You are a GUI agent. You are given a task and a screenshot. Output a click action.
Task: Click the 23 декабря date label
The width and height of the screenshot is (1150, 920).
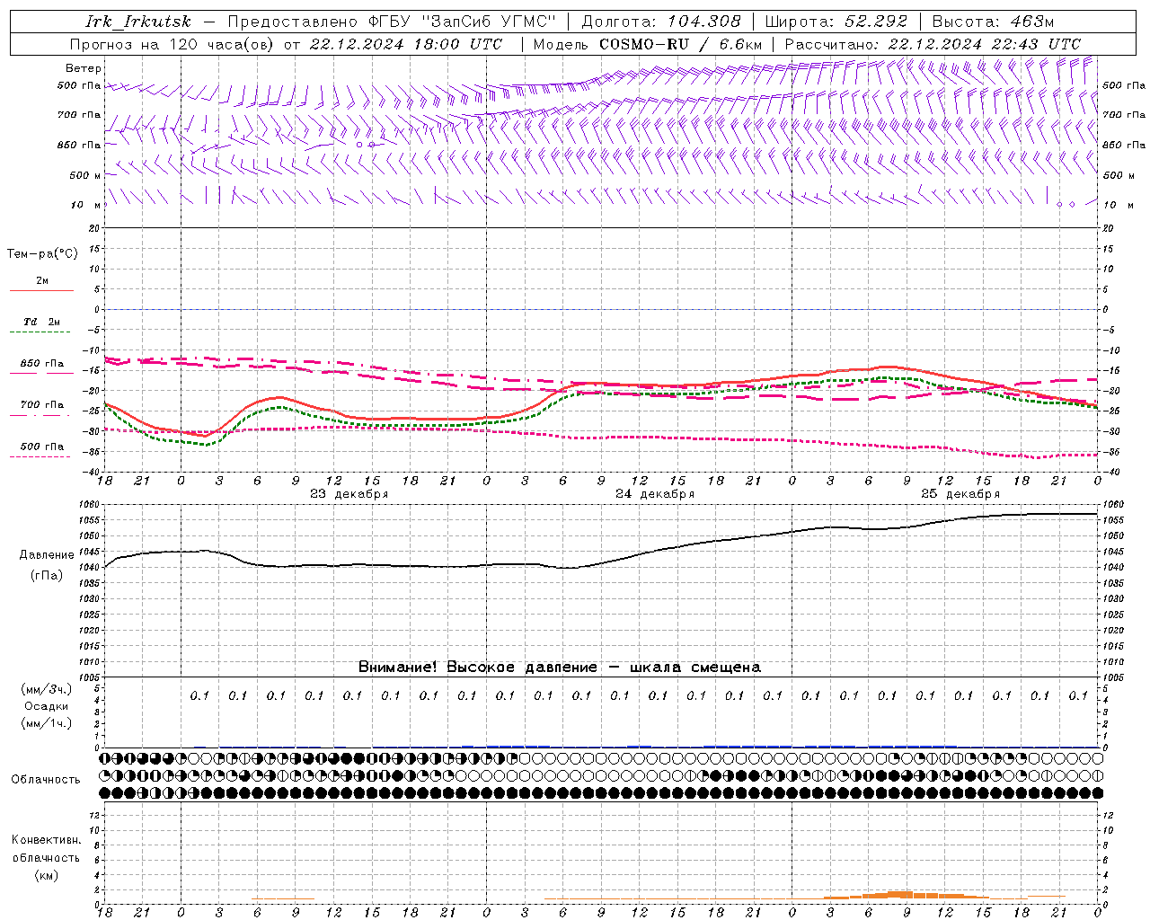tap(349, 494)
